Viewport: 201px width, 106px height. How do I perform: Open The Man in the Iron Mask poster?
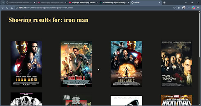click(176, 64)
